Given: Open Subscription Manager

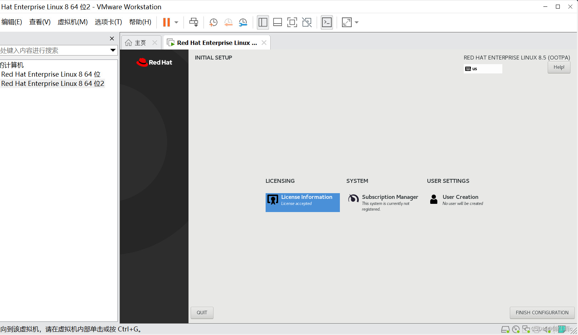Looking at the screenshot, I should pyautogui.click(x=383, y=202).
